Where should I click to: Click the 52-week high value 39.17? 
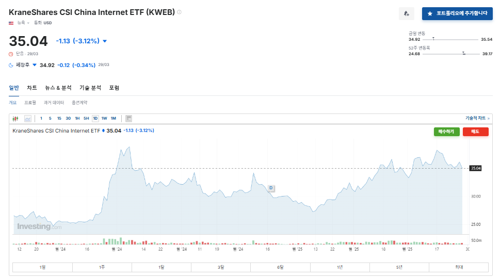pos(487,54)
